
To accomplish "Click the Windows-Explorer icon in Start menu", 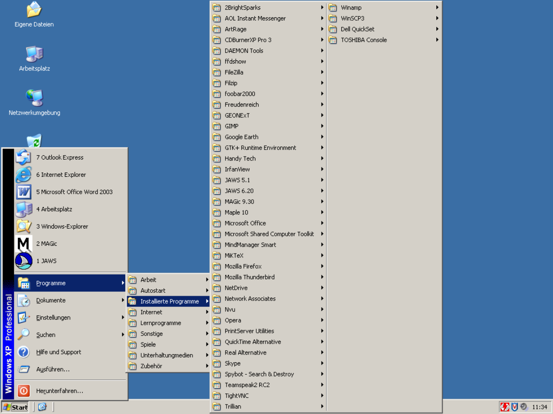I will pyautogui.click(x=24, y=226).
